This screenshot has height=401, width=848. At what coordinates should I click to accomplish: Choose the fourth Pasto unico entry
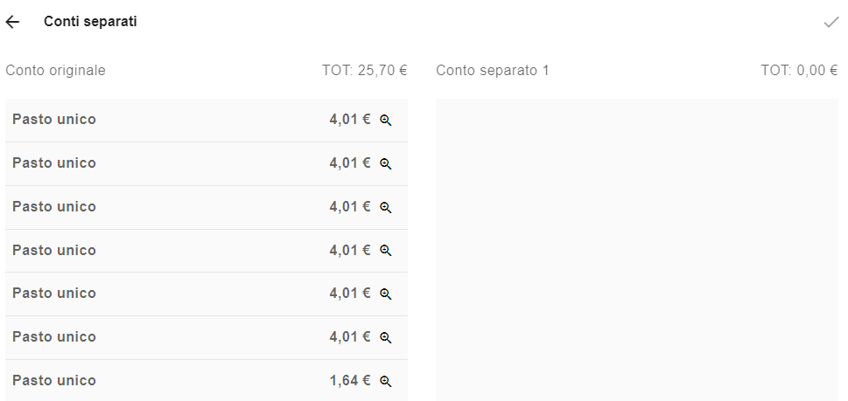tap(206, 251)
